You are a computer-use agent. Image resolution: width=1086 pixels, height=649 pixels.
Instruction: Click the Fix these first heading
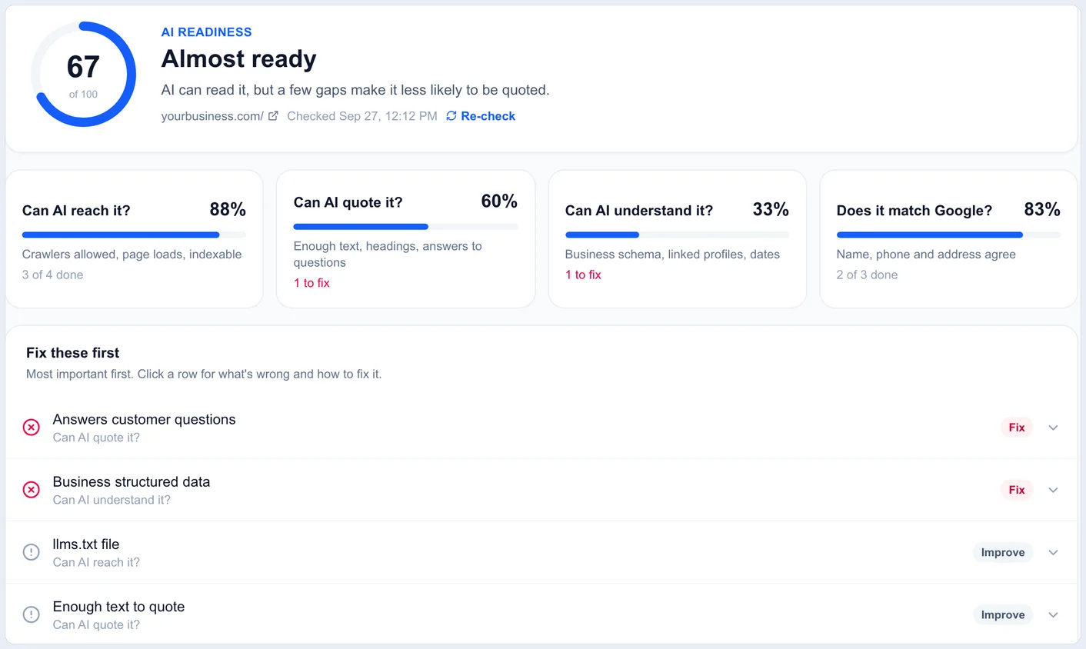(x=72, y=353)
